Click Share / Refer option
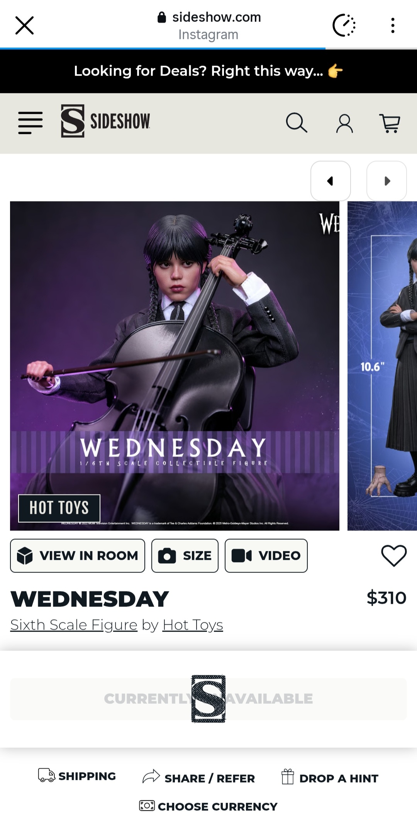 (x=198, y=778)
